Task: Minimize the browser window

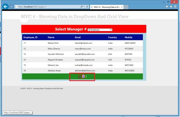Action: (164, 2)
